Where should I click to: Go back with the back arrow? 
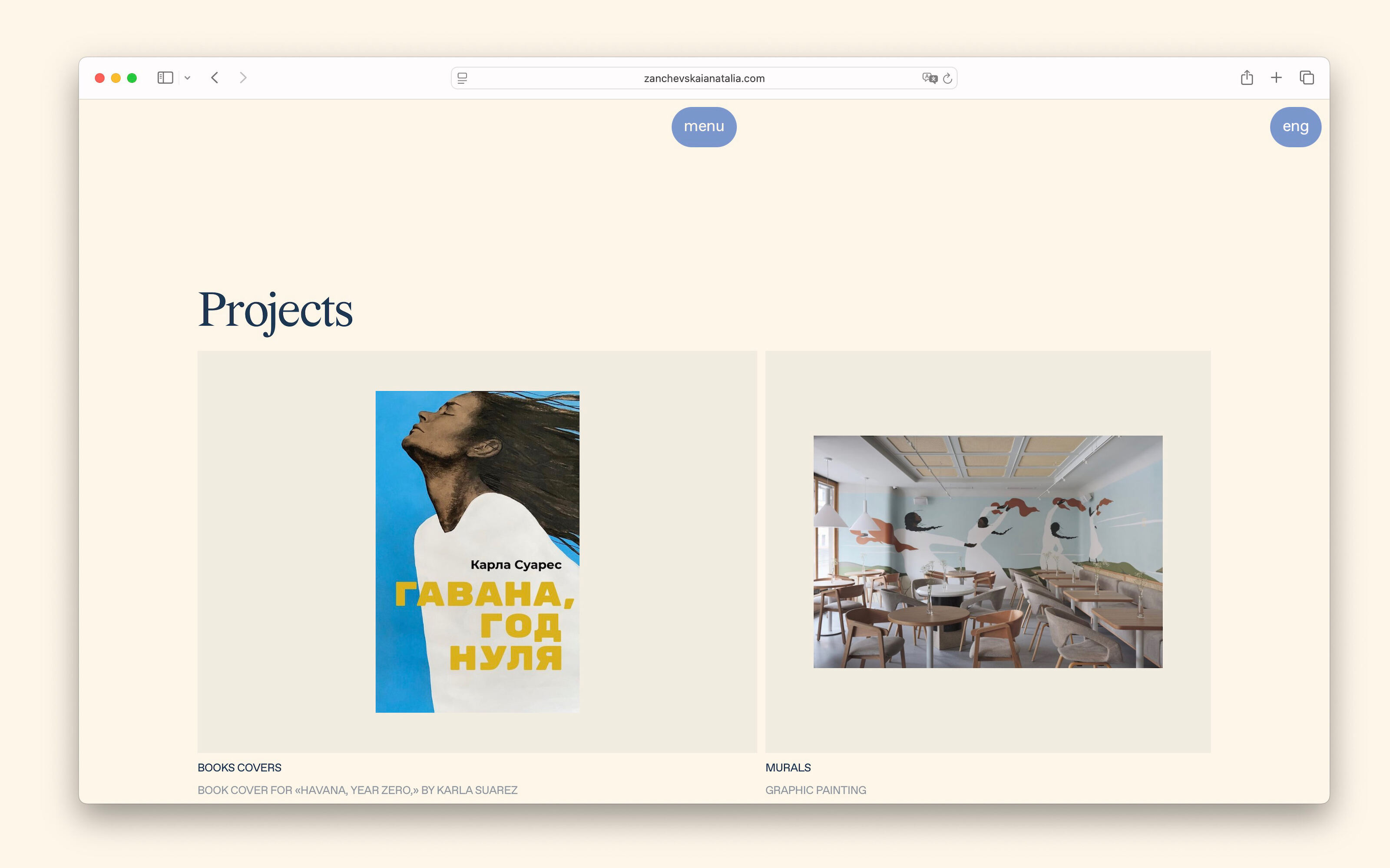[215, 77]
